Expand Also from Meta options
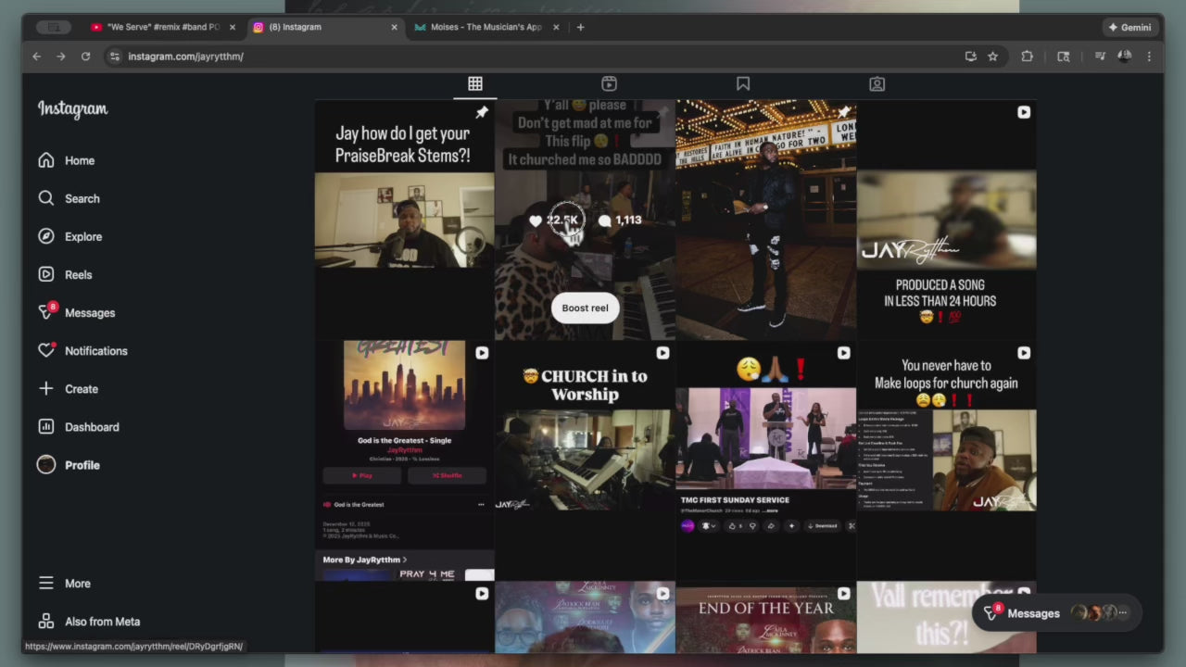 click(x=102, y=622)
